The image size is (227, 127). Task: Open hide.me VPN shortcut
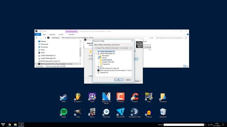click(121, 113)
